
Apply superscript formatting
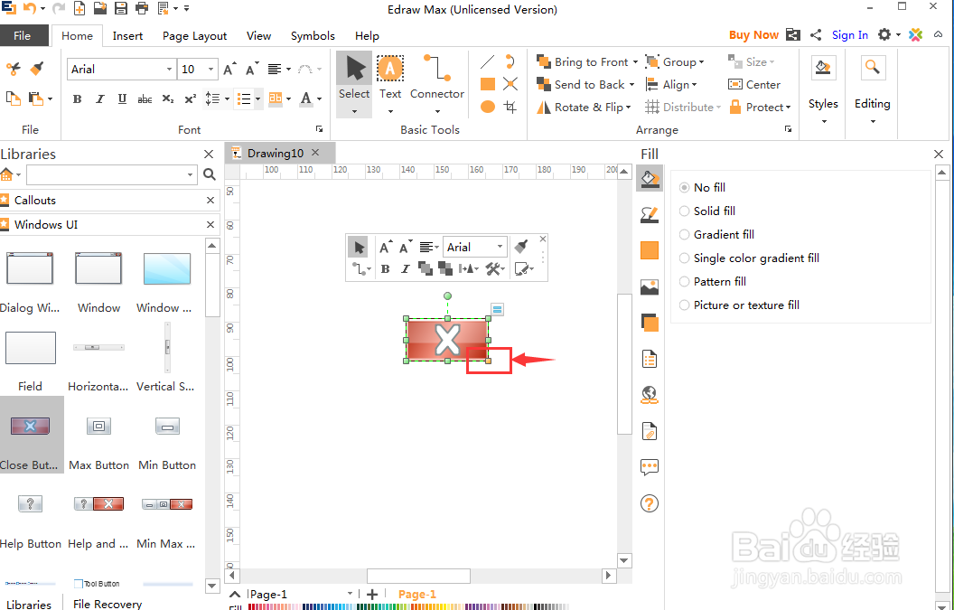[191, 99]
